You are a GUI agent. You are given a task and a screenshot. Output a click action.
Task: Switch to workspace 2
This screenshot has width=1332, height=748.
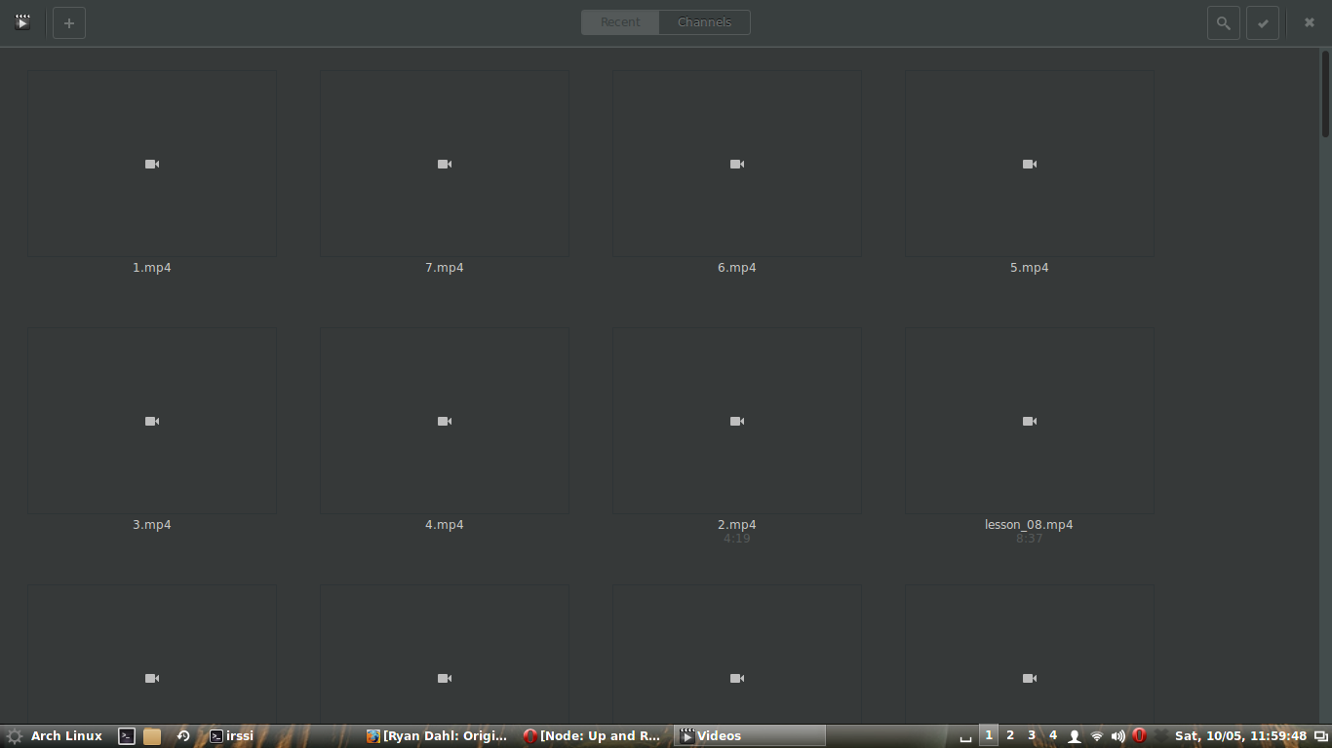coord(1010,735)
